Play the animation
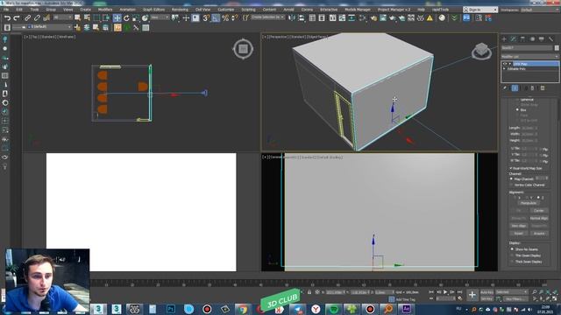The image size is (561, 315). tap(445, 292)
